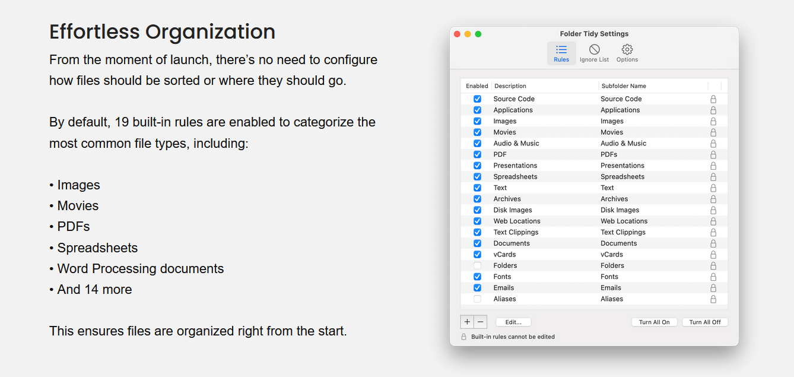The image size is (794, 377).
Task: Uncheck the Disk Images rule
Action: click(477, 210)
